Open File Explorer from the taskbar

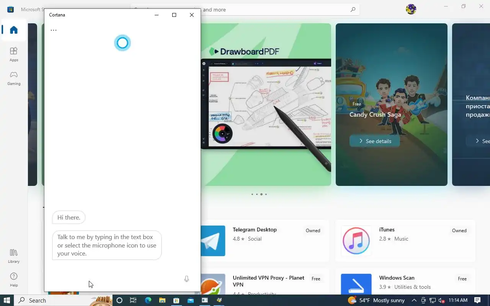(162, 300)
